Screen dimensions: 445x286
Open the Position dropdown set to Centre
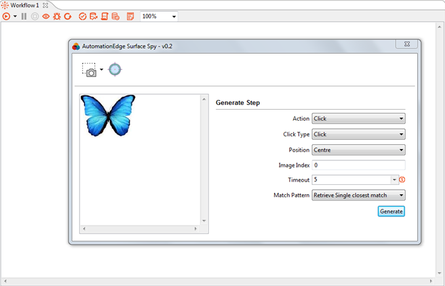point(359,150)
